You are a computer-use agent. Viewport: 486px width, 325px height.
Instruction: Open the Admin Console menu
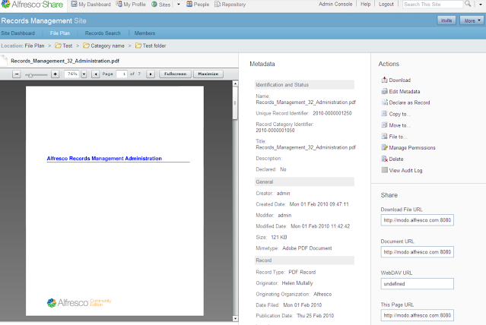pos(335,5)
